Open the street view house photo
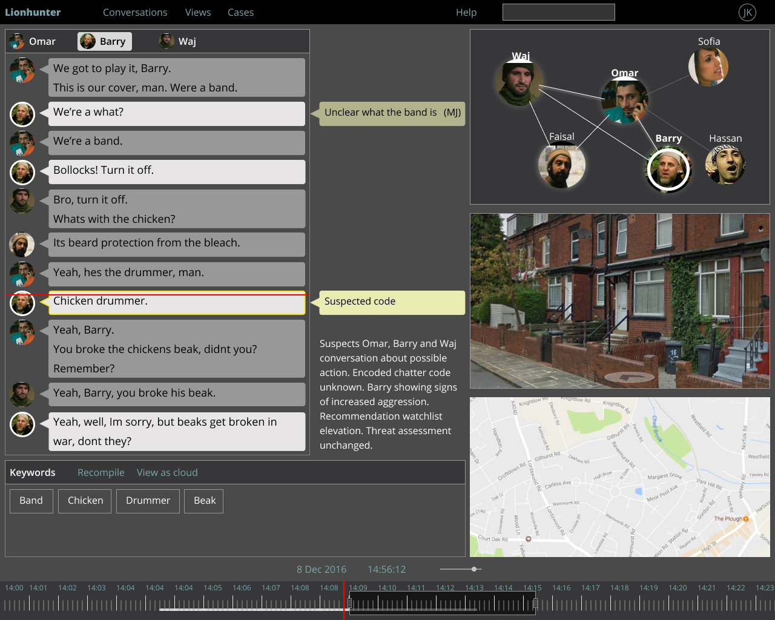The width and height of the screenshot is (775, 620). pos(620,301)
